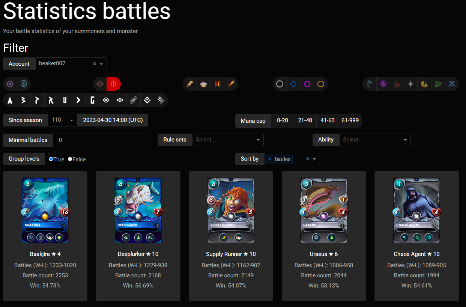The width and height of the screenshot is (466, 307).
Task: Select the Riftwatchers bracketed diamond icon
Action: pyautogui.click(x=120, y=100)
